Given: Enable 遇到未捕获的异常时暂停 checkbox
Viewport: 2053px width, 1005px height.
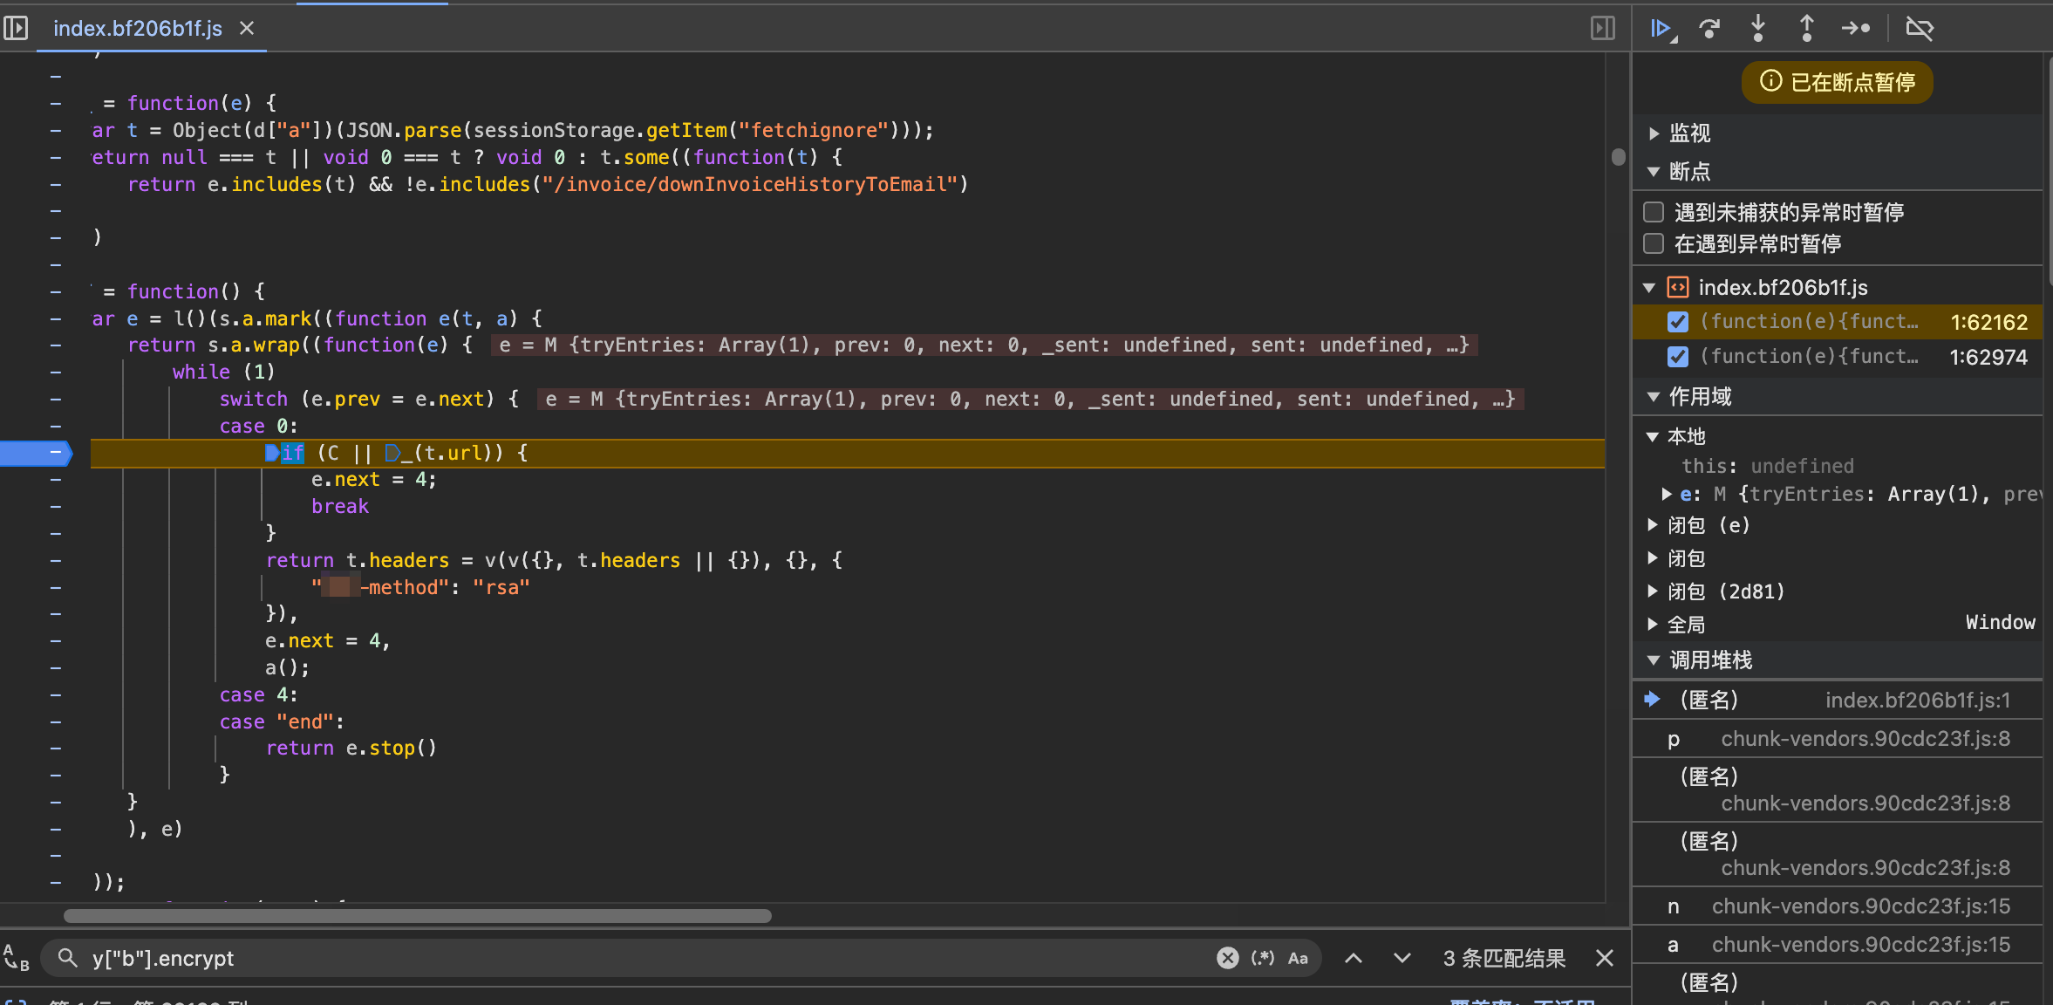Looking at the screenshot, I should coord(1654,212).
